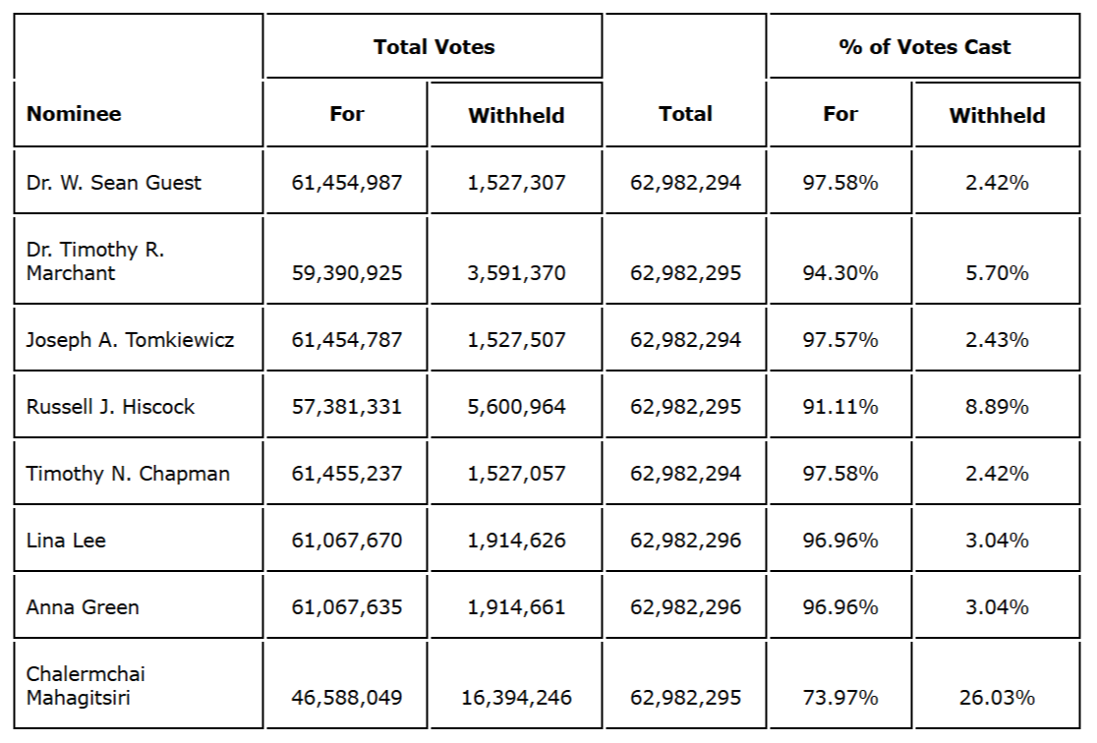Click the 3,591,370 Withheld value

(x=516, y=272)
